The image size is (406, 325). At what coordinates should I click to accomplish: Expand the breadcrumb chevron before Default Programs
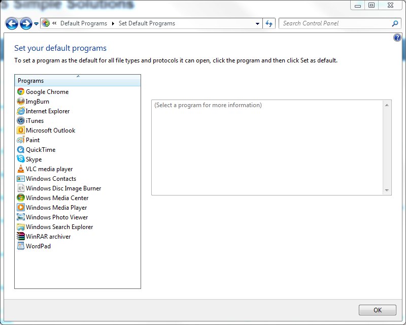pyautogui.click(x=54, y=23)
